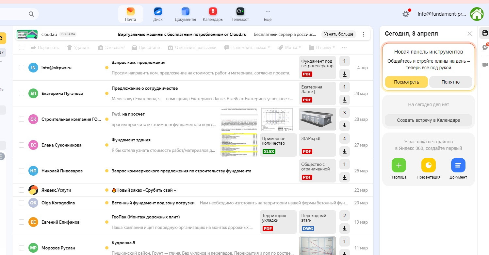Check the Строительная компания email checkbox
Viewport: 489px width, 255px height.
[x=22, y=119]
